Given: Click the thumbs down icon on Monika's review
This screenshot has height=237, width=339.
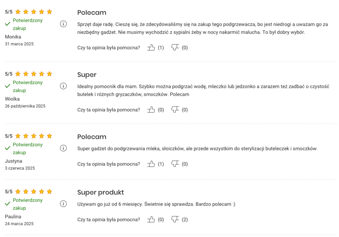Looking at the screenshot, I should pyautogui.click(x=175, y=47).
